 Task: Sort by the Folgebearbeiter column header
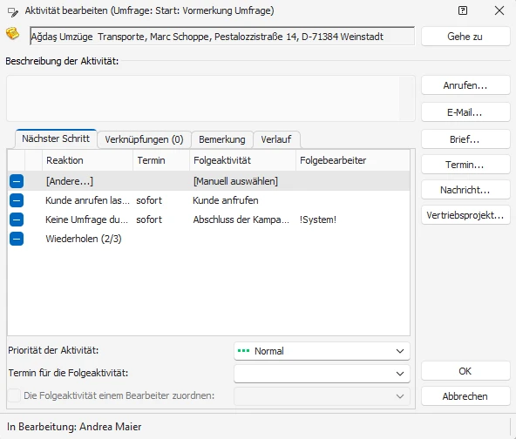353,160
